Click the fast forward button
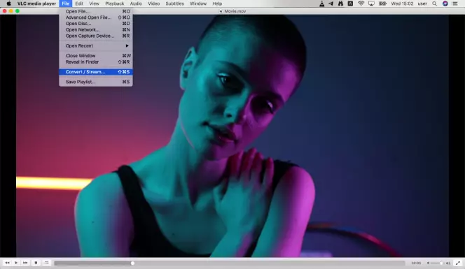The height and width of the screenshot is (269, 465). pos(25,263)
